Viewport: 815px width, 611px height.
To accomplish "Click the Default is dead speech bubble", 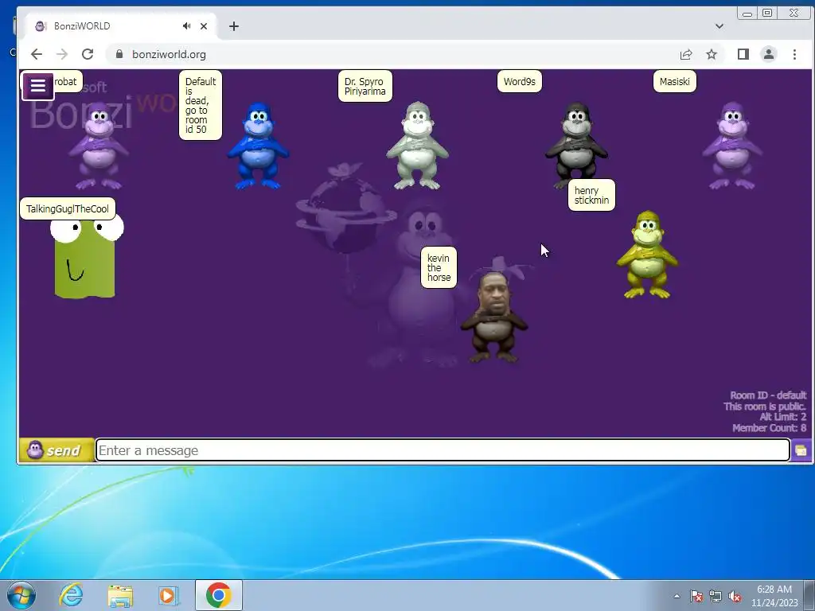I will coord(200,106).
